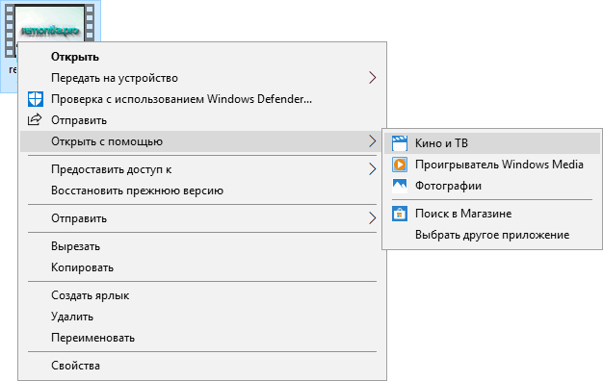Open the file with Кино и ТВ
The height and width of the screenshot is (381, 603).
click(x=492, y=143)
